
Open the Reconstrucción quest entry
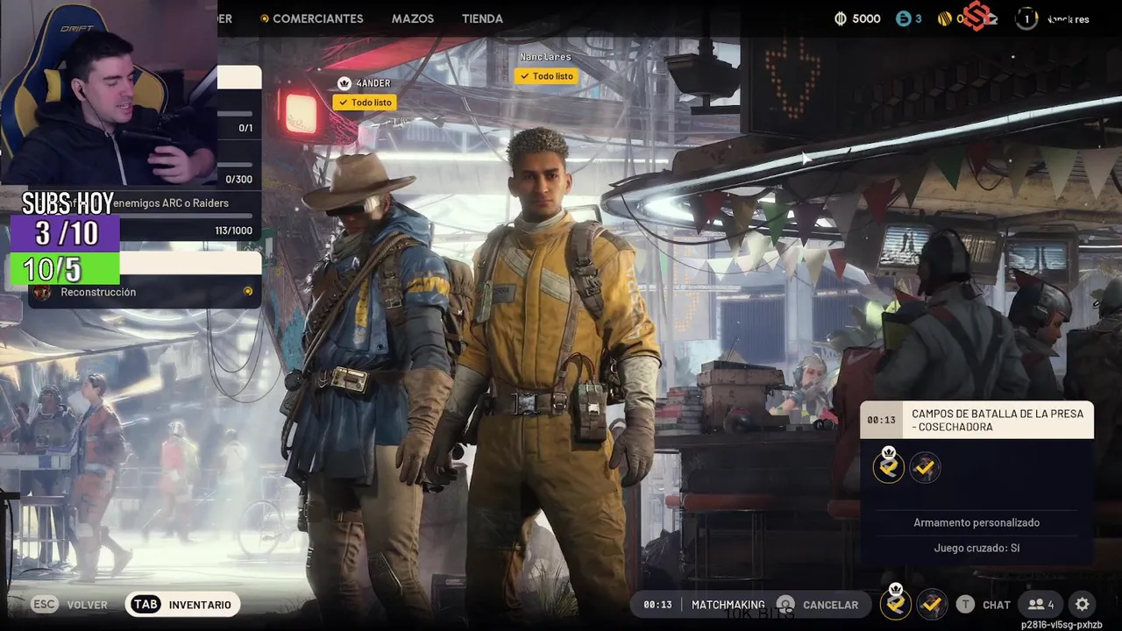145,292
